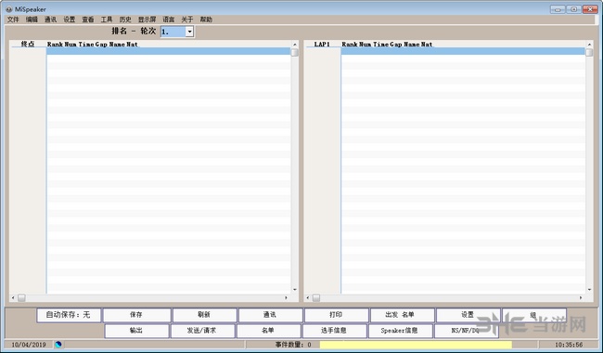Click right arrow of 终点 list horizontal scrollbar
The width and height of the screenshot is (603, 353).
pos(286,297)
